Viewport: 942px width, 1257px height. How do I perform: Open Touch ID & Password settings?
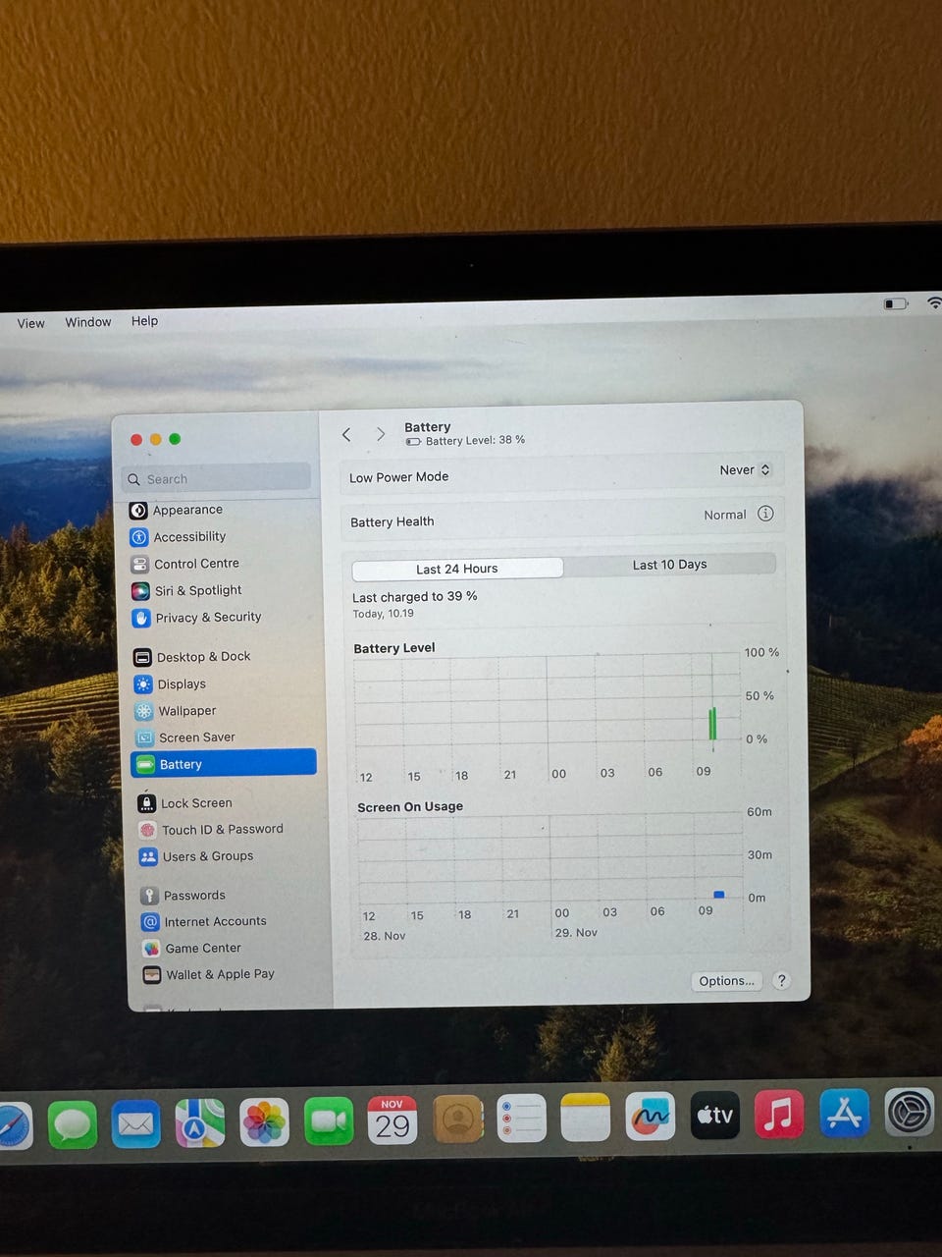[211, 829]
